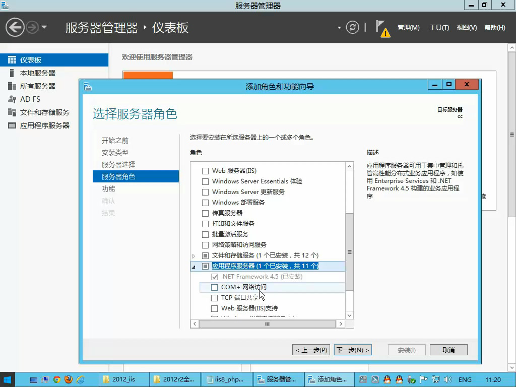516x387 pixels.
Task: Check the 批量激活服务 role
Action: pos(206,234)
